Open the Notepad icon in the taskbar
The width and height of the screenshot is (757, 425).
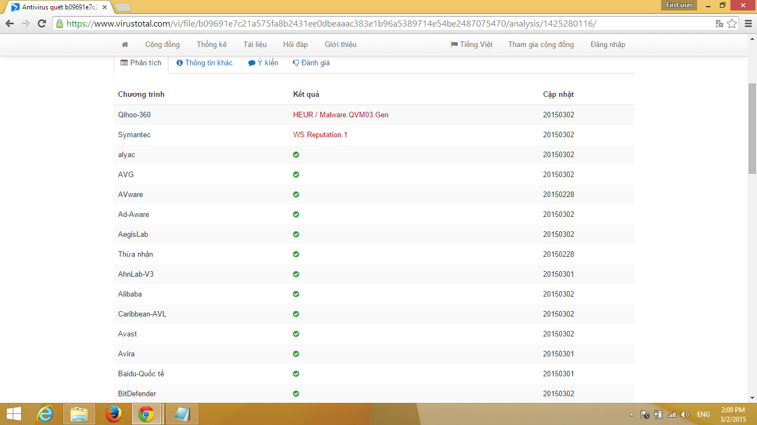(182, 414)
